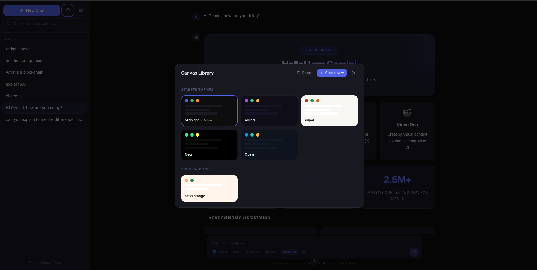Viewport: 537px width, 270px height.
Task: Click the scroll-to-bottom arrow above message bar
Action: [314, 261]
